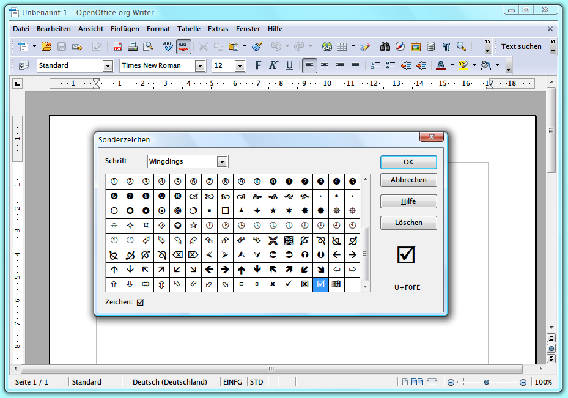Click the zoom in plus icon
The image size is (568, 398).
tap(523, 382)
